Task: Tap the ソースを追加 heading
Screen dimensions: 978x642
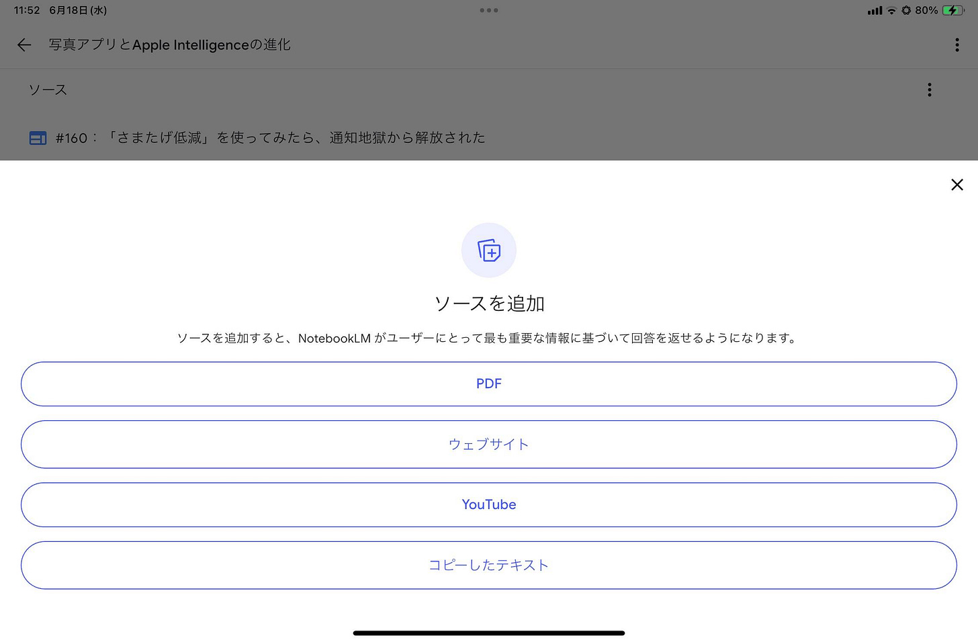Action: click(489, 304)
